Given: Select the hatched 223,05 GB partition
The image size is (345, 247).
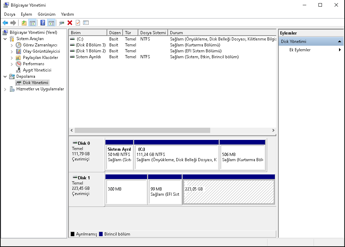Looking at the screenshot, I should [x=229, y=189].
